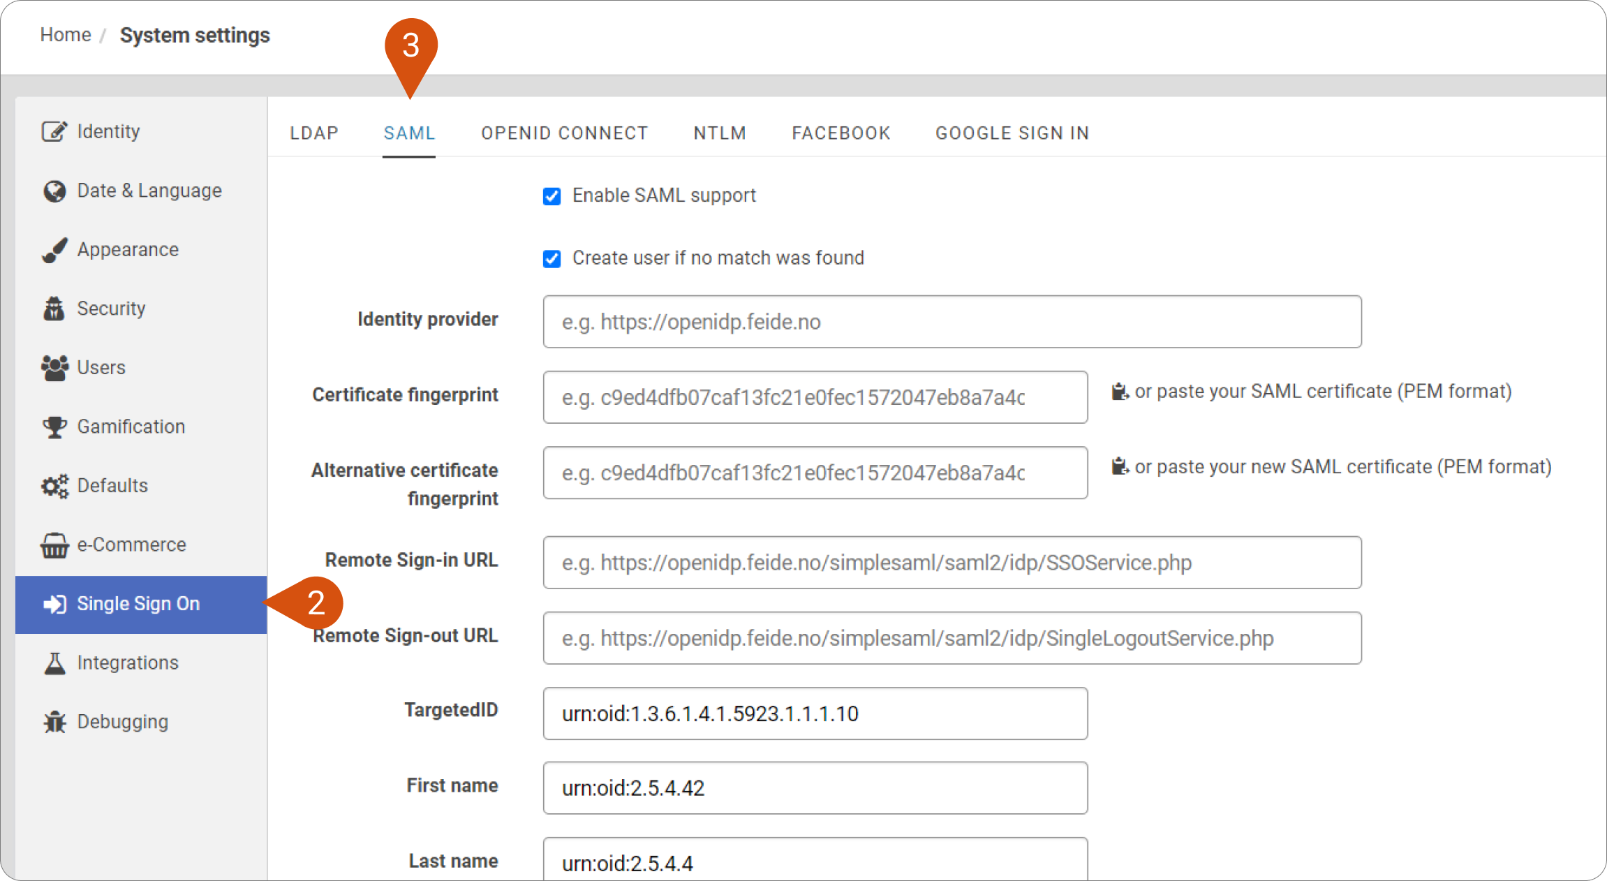This screenshot has width=1607, height=881.
Task: Focus the Identity provider input field
Action: point(952,322)
